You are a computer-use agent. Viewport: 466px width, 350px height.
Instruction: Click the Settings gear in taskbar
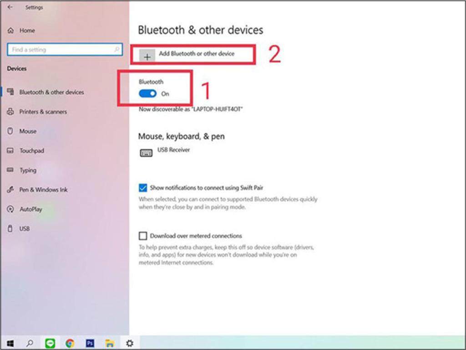[x=130, y=343]
